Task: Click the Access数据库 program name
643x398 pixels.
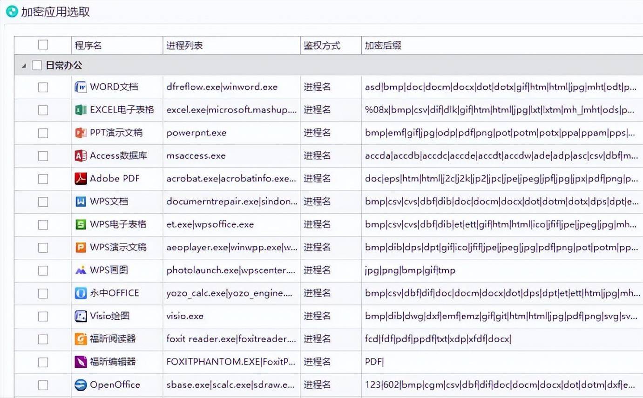Action: [x=119, y=155]
